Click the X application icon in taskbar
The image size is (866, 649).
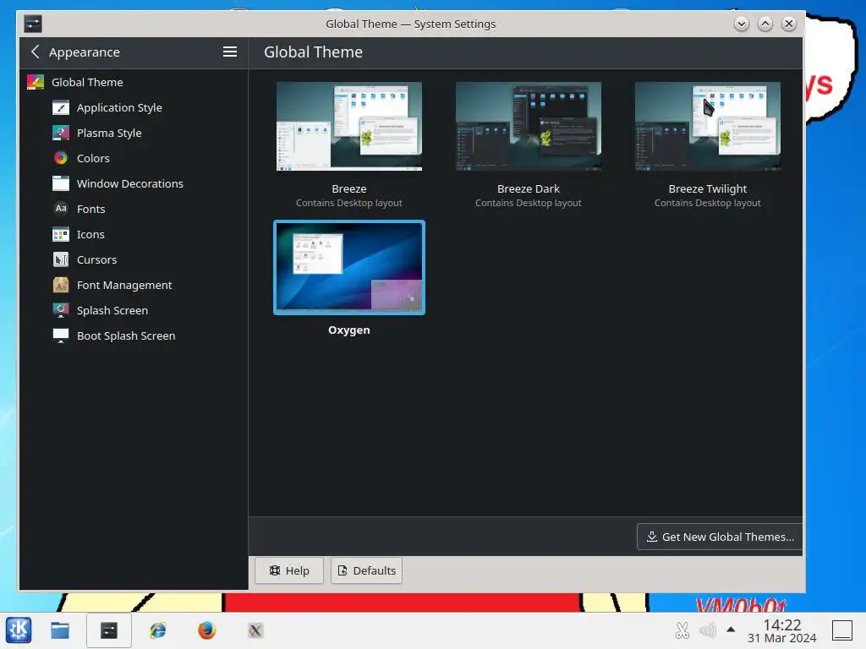tap(255, 630)
